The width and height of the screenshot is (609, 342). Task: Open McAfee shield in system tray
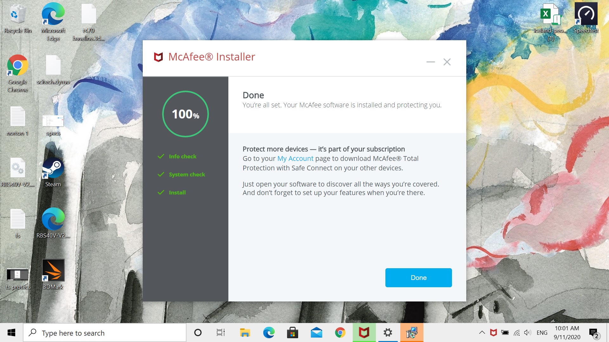coord(493,332)
